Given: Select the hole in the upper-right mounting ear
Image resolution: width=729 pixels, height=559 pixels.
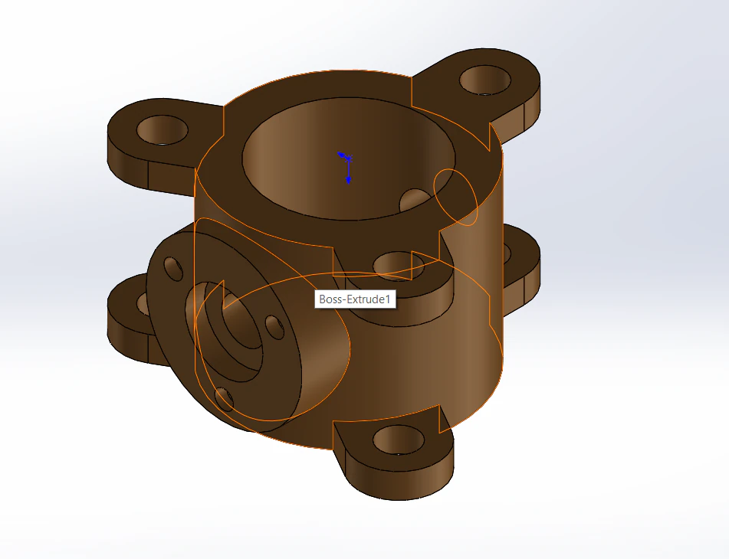Looking at the screenshot, I should tap(485, 80).
